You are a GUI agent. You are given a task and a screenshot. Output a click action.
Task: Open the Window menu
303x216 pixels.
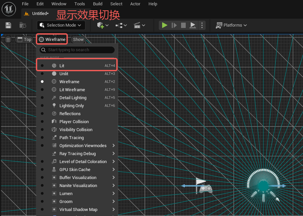59,4
